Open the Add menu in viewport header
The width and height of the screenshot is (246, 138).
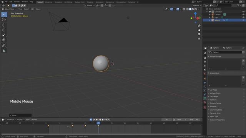click(x=32, y=9)
